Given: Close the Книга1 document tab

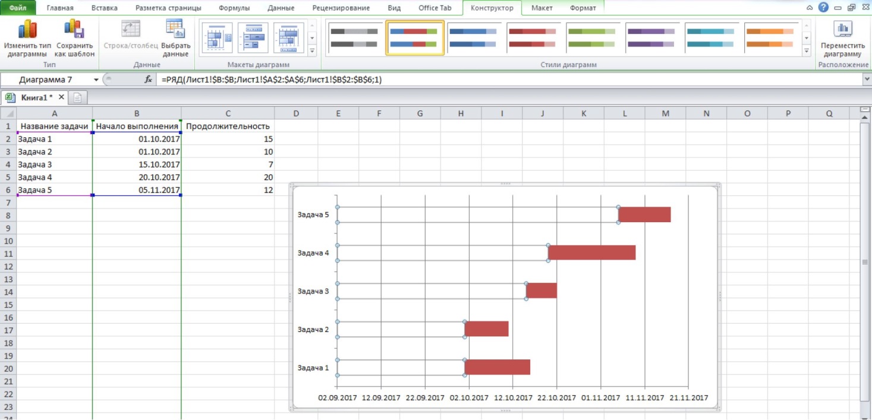Looking at the screenshot, I should coord(61,96).
